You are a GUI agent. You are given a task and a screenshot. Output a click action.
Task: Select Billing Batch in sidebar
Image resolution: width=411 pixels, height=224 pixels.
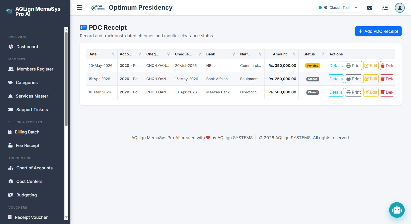pyautogui.click(x=27, y=132)
